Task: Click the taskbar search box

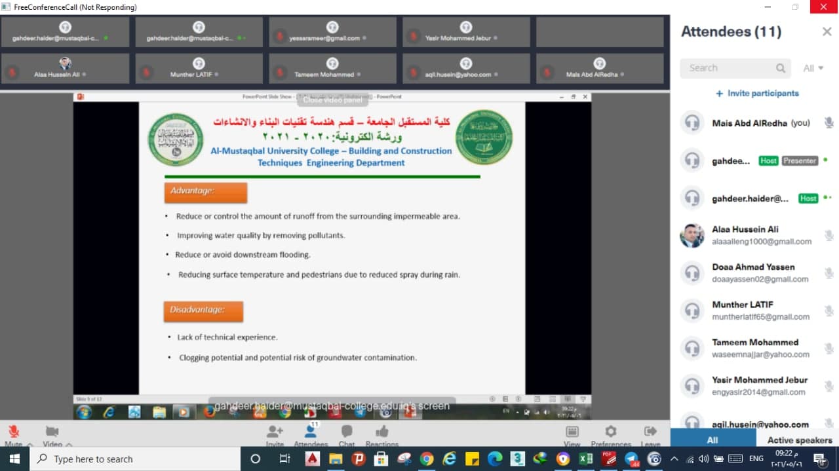Action: click(x=135, y=459)
